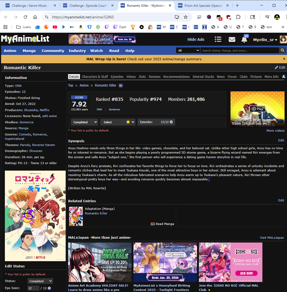Open MAL messages envelope icon

click(232, 39)
